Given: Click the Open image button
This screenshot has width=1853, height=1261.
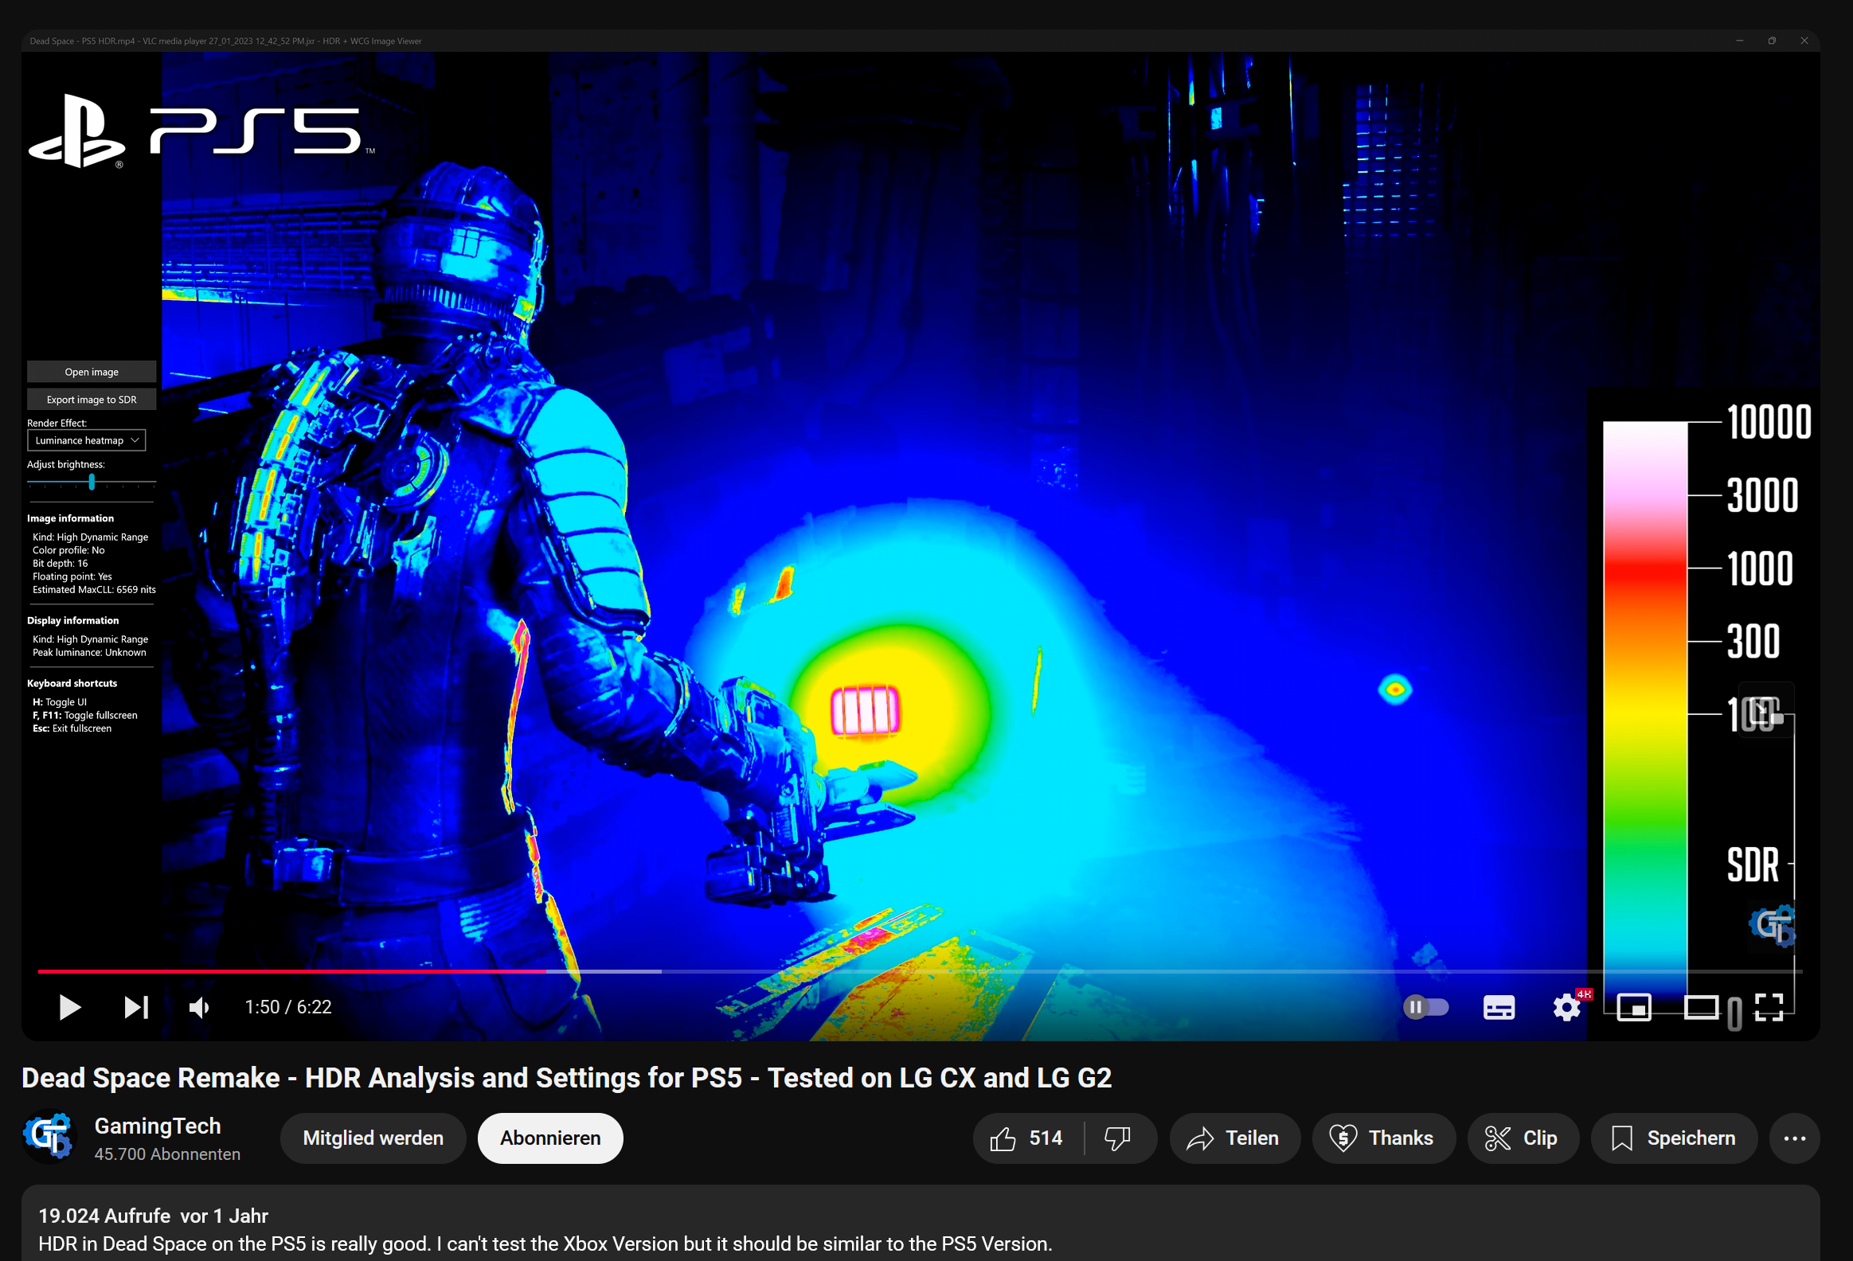Looking at the screenshot, I should (x=91, y=372).
